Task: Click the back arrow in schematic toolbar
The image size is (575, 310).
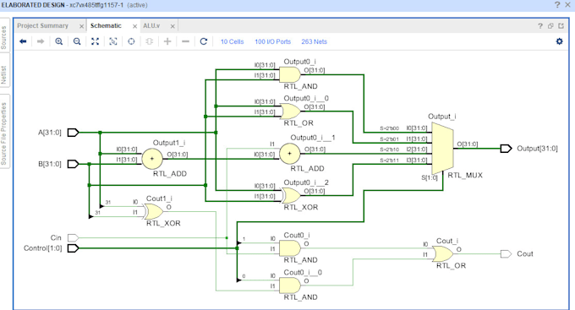Action: pyautogui.click(x=23, y=41)
